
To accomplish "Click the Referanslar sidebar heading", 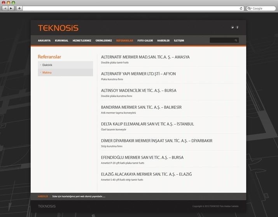I will point(49,57).
